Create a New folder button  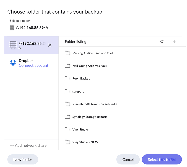click(x=23, y=160)
